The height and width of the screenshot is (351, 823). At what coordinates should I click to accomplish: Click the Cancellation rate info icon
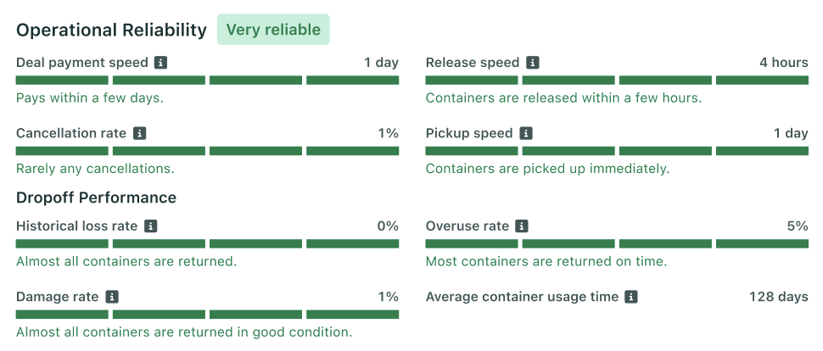tap(139, 133)
